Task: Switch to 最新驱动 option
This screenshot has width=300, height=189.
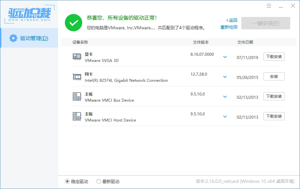Action: coord(98,182)
